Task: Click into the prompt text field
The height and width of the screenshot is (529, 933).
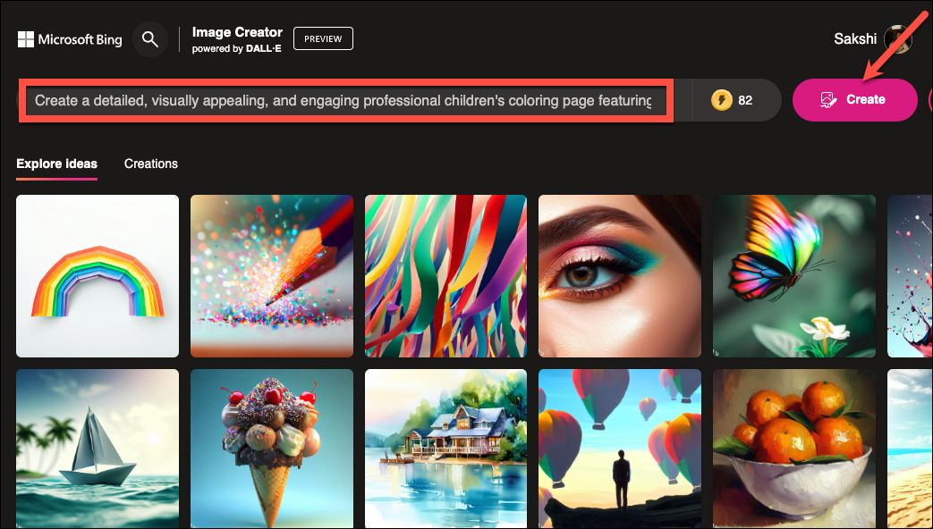Action: pos(345,100)
